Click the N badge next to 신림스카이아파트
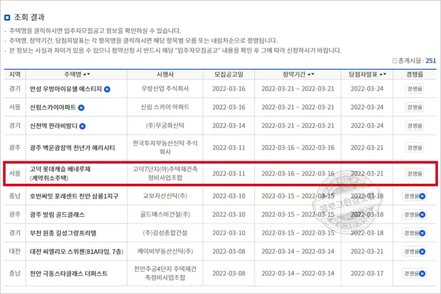 pyautogui.click(x=81, y=108)
